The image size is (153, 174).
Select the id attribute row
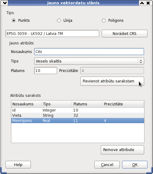(78, 110)
